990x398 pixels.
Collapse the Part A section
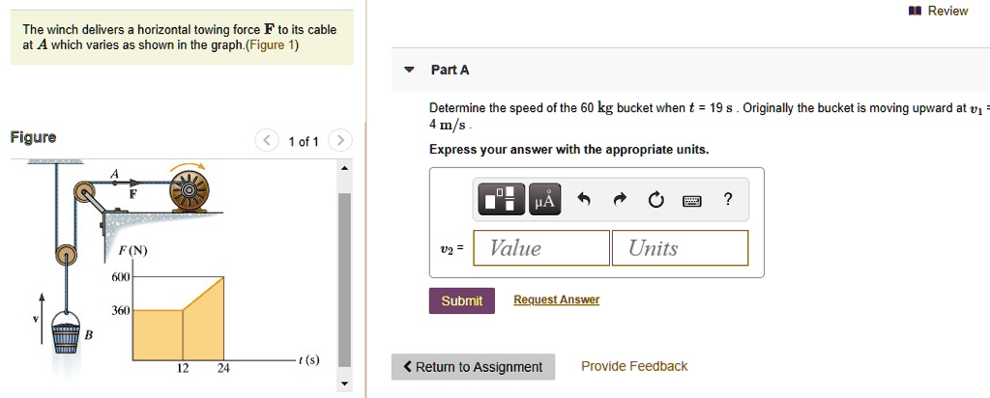click(x=409, y=70)
